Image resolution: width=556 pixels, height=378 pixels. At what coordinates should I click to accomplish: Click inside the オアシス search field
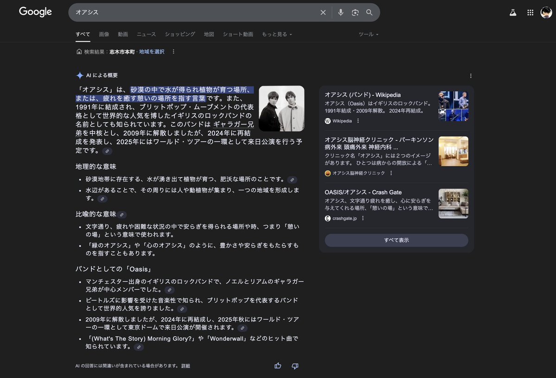pyautogui.click(x=195, y=12)
